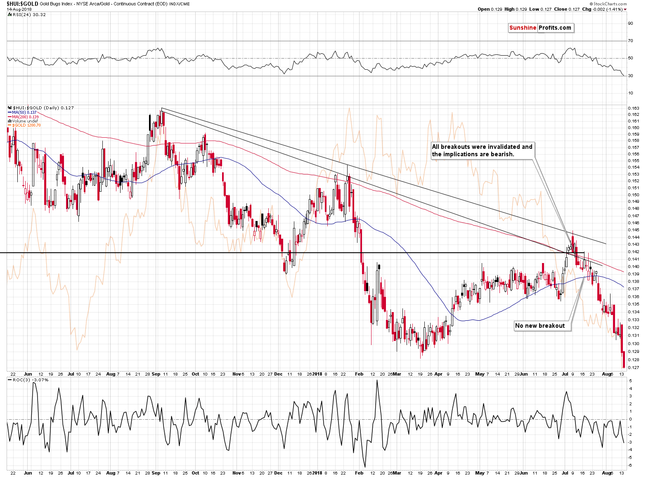Click the ROC(3) legend line marker
This screenshot has height=477, width=646.
coord(10,380)
